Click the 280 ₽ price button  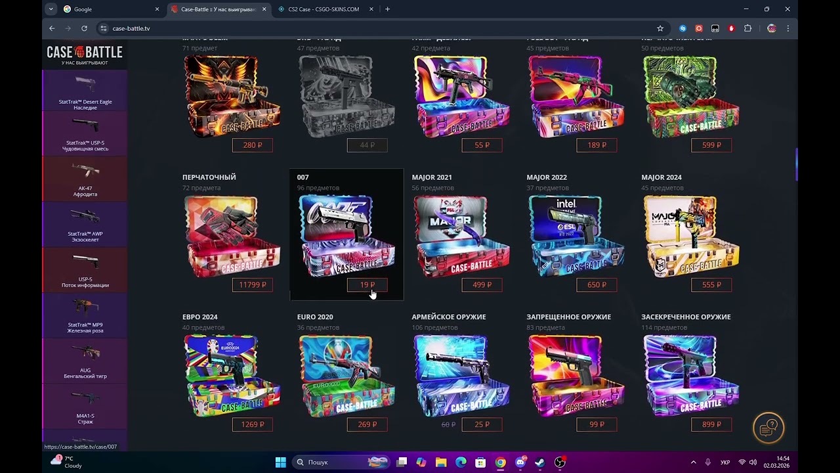click(x=252, y=145)
